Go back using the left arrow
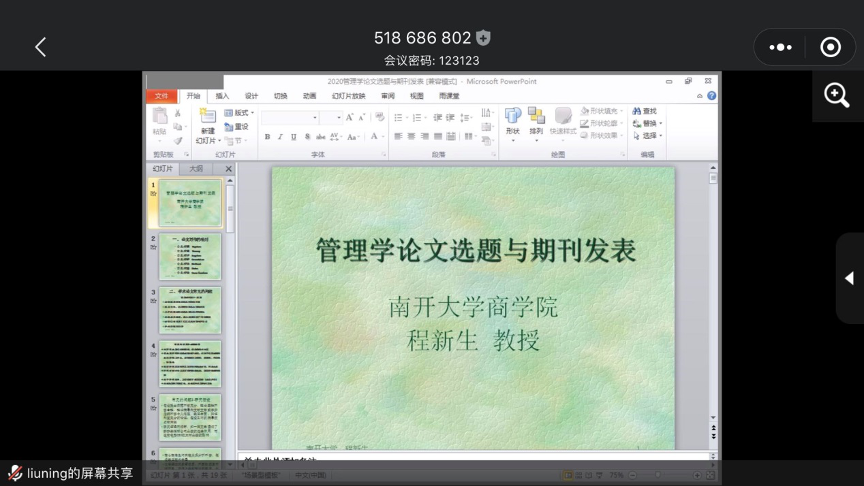 click(40, 46)
